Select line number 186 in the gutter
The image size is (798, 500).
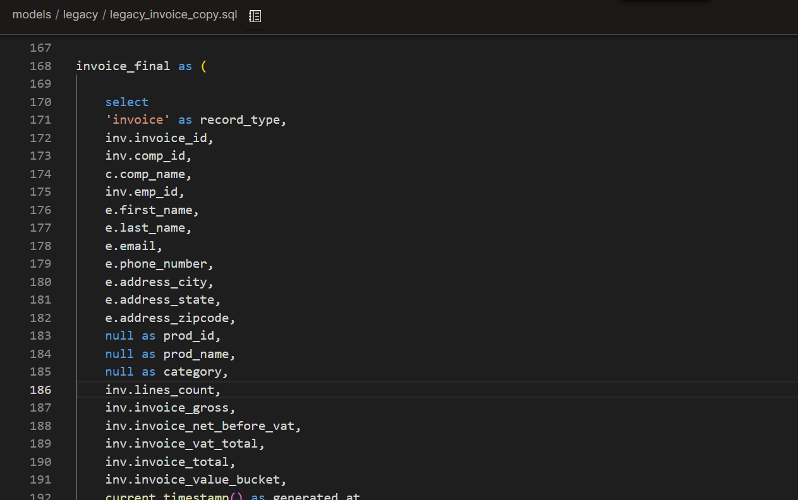tap(40, 390)
